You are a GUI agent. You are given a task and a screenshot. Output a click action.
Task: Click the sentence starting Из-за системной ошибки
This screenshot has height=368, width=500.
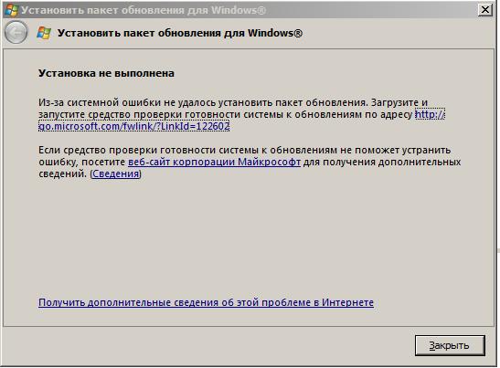coord(203,102)
